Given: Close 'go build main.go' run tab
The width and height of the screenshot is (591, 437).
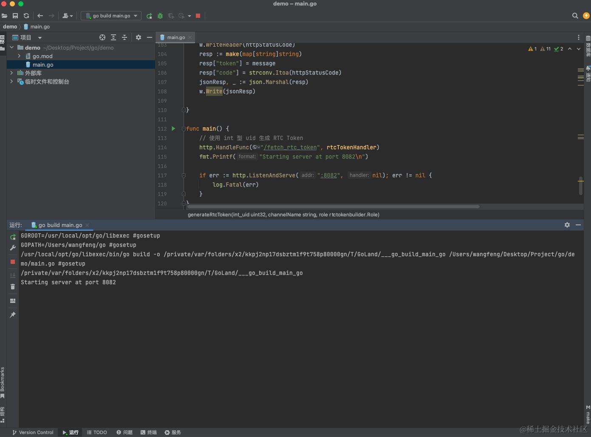Looking at the screenshot, I should (x=87, y=225).
